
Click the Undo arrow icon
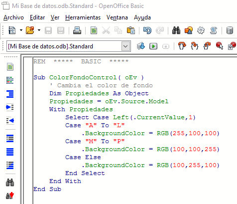pos(147,30)
